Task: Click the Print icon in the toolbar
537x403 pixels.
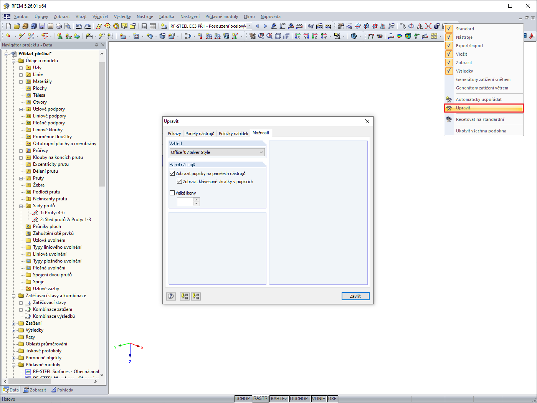Action: tap(59, 26)
